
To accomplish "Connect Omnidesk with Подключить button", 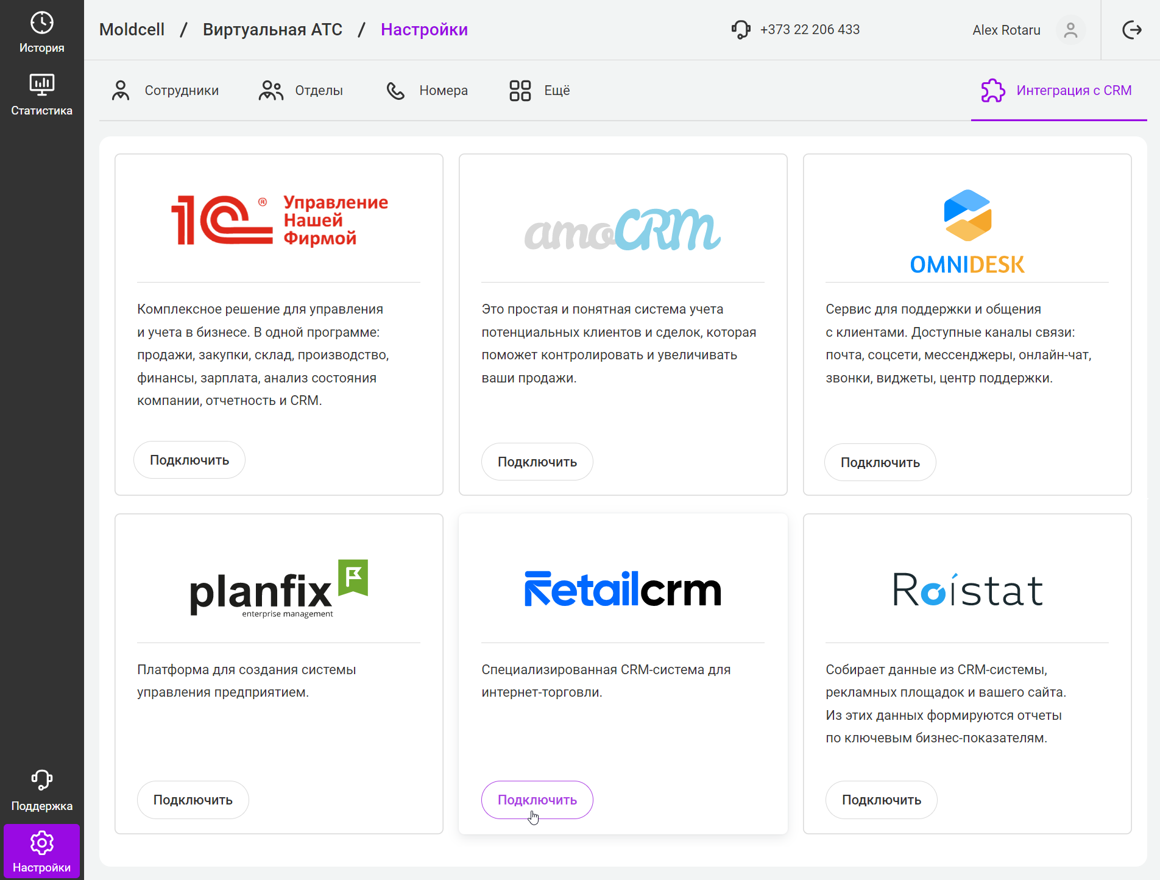I will [x=880, y=462].
